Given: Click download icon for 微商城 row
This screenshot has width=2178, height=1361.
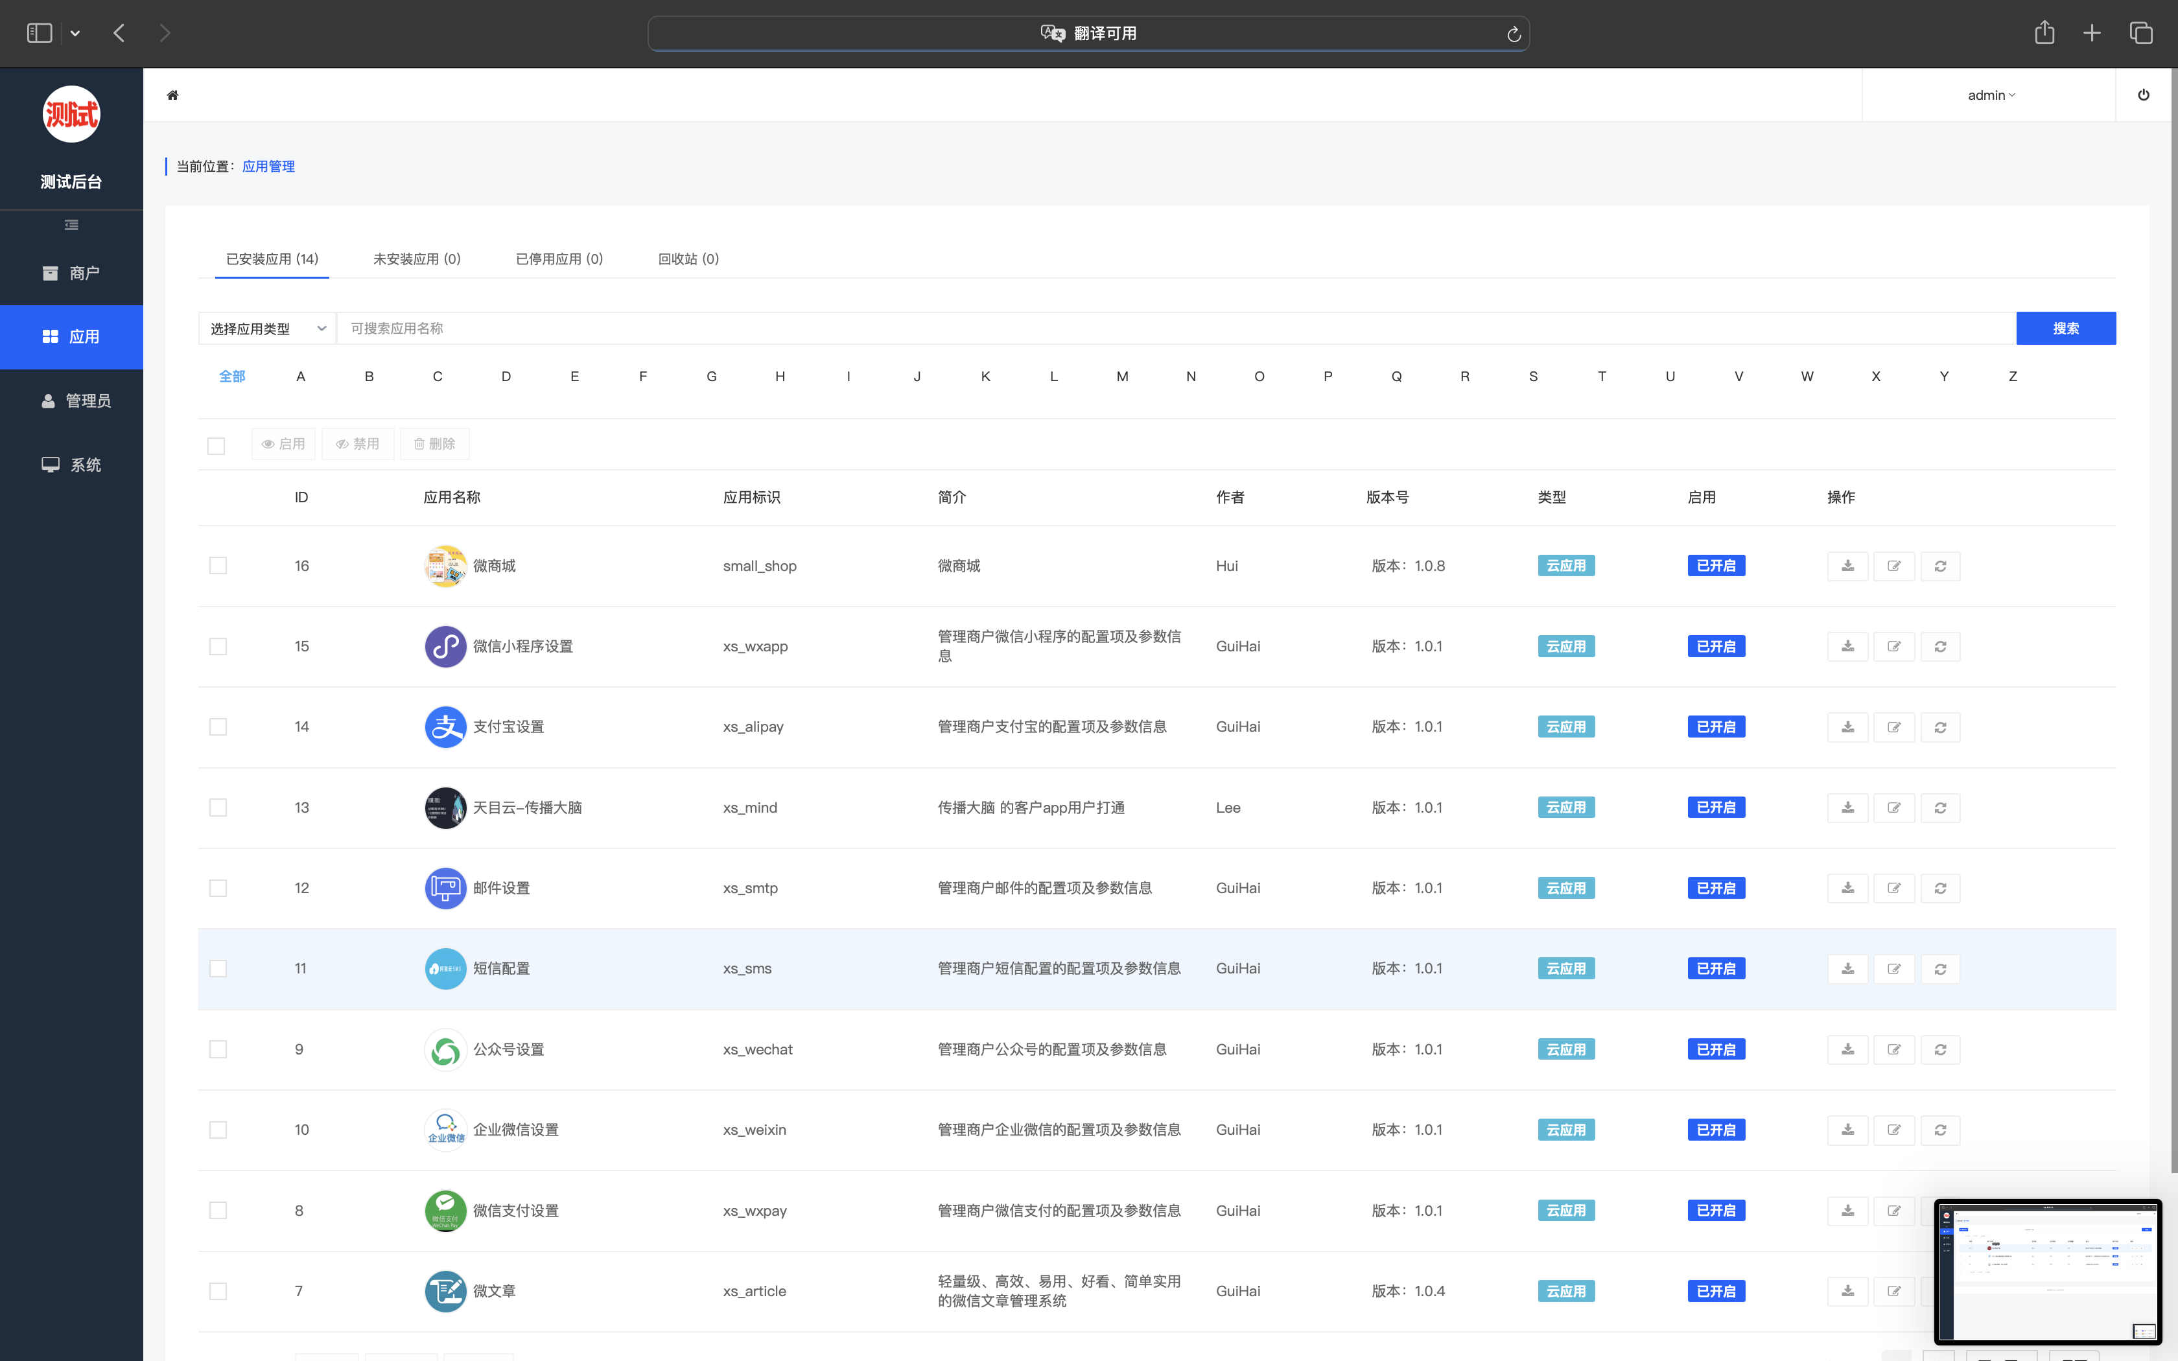Looking at the screenshot, I should [1847, 566].
